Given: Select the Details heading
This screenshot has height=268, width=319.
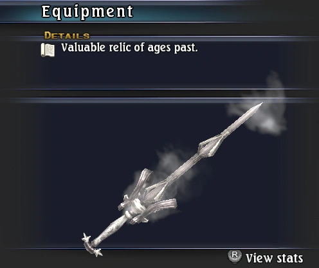Looking at the screenshot, I should 67,35.
